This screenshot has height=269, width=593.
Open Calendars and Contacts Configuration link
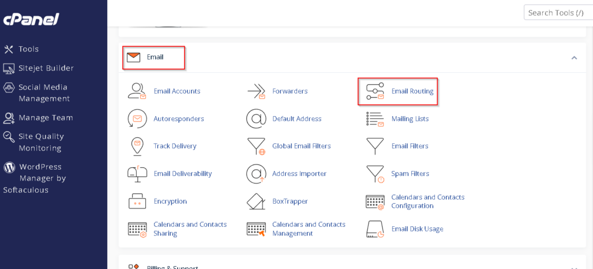pos(428,201)
